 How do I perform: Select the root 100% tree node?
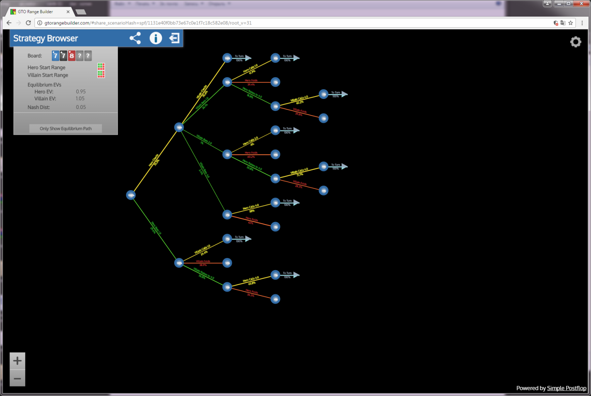131,195
